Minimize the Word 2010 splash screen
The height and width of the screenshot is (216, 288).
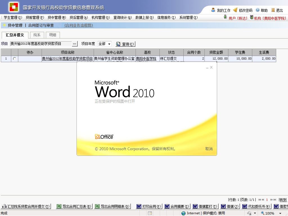point(207,67)
